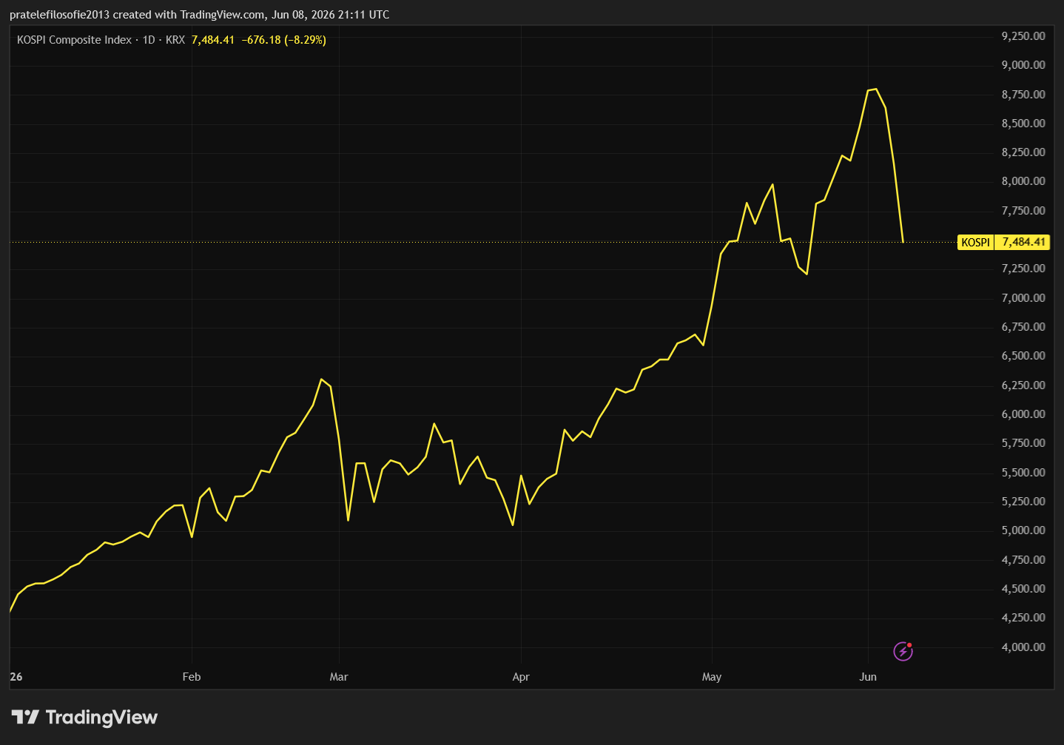Viewport: 1064px width, 745px height.
Task: Click the "KRX" exchange label in the legend
Action: [x=175, y=40]
